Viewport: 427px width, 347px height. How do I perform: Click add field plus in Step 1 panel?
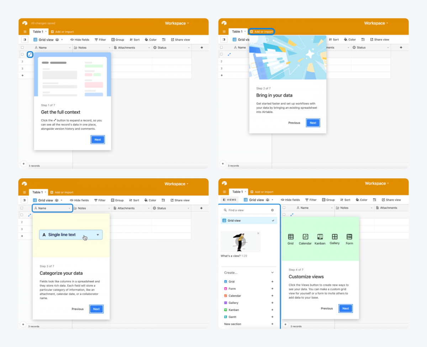202,47
